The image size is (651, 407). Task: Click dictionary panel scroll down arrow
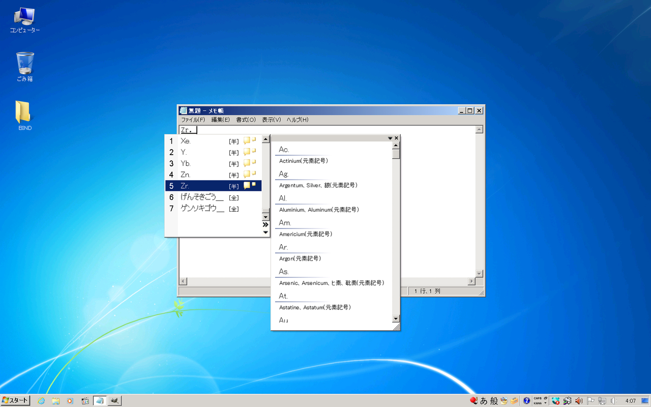(396, 318)
